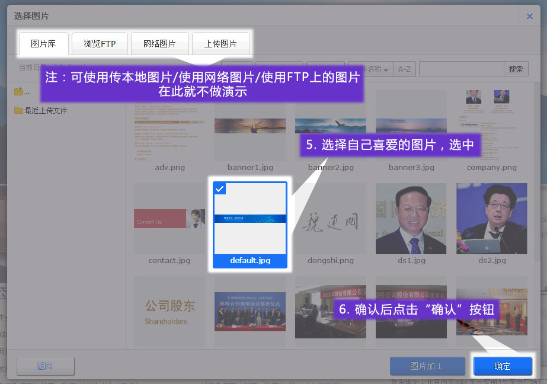Screen dimensions: 547x384
Task: Switch to the 图片库 tab
Action: 43,44
